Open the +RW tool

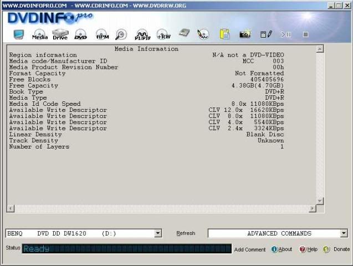click(x=163, y=34)
